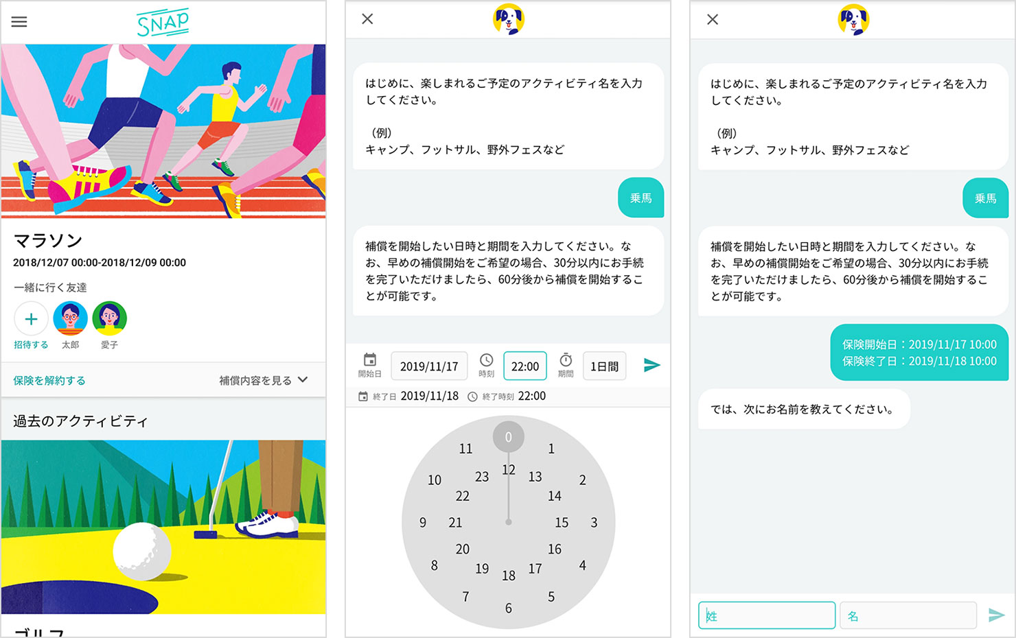Select the 22:00 time field
The width and height of the screenshot is (1016, 638).
point(525,366)
